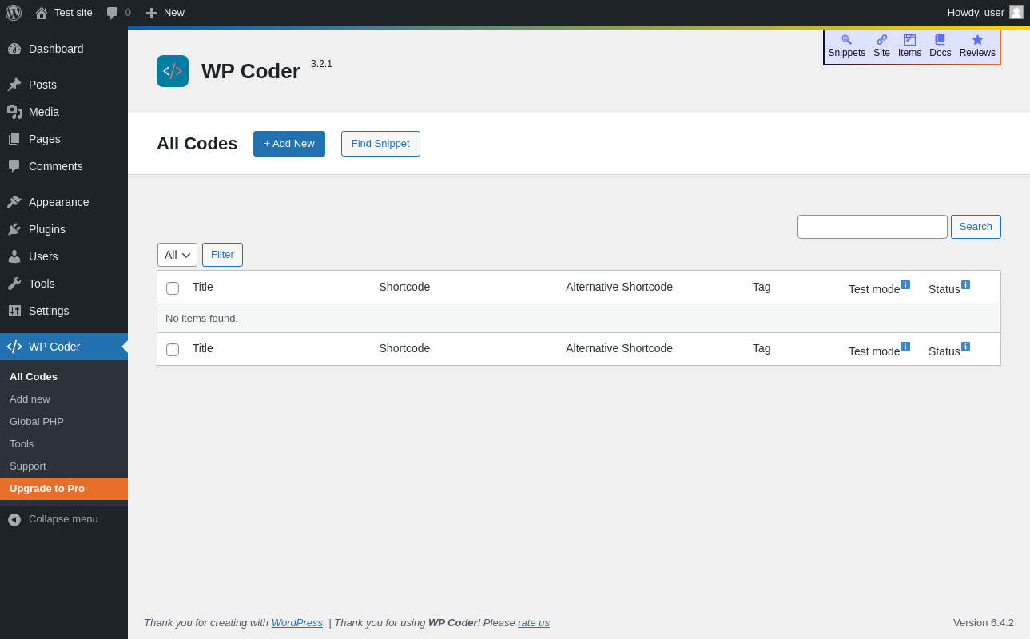The height and width of the screenshot is (639, 1030).
Task: Click Shortcode column header
Action: tap(404, 287)
